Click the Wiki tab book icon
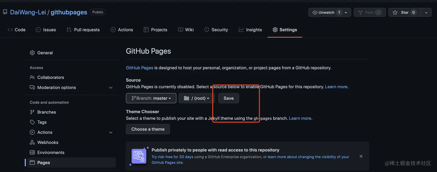The height and width of the screenshot is (172, 437). point(180,30)
